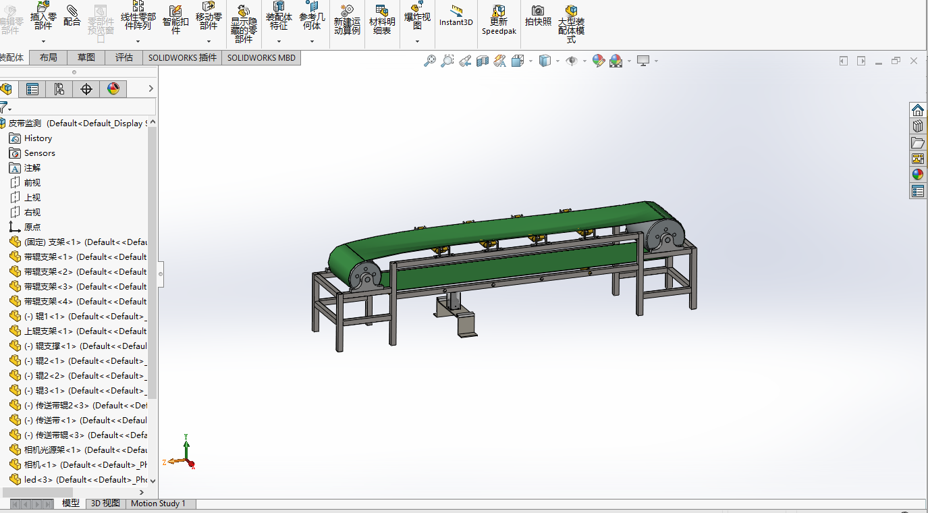
Task: Open the Hide/Show Items dropdown arrow
Action: tap(584, 61)
